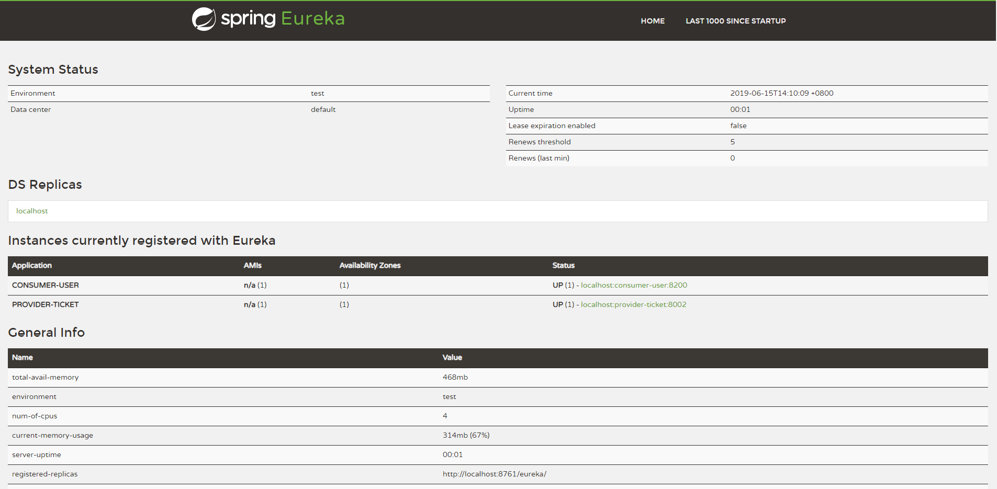Screen dimensions: 997x489
Task: Select the PROVIDER-TICKET application name
Action: (x=46, y=304)
